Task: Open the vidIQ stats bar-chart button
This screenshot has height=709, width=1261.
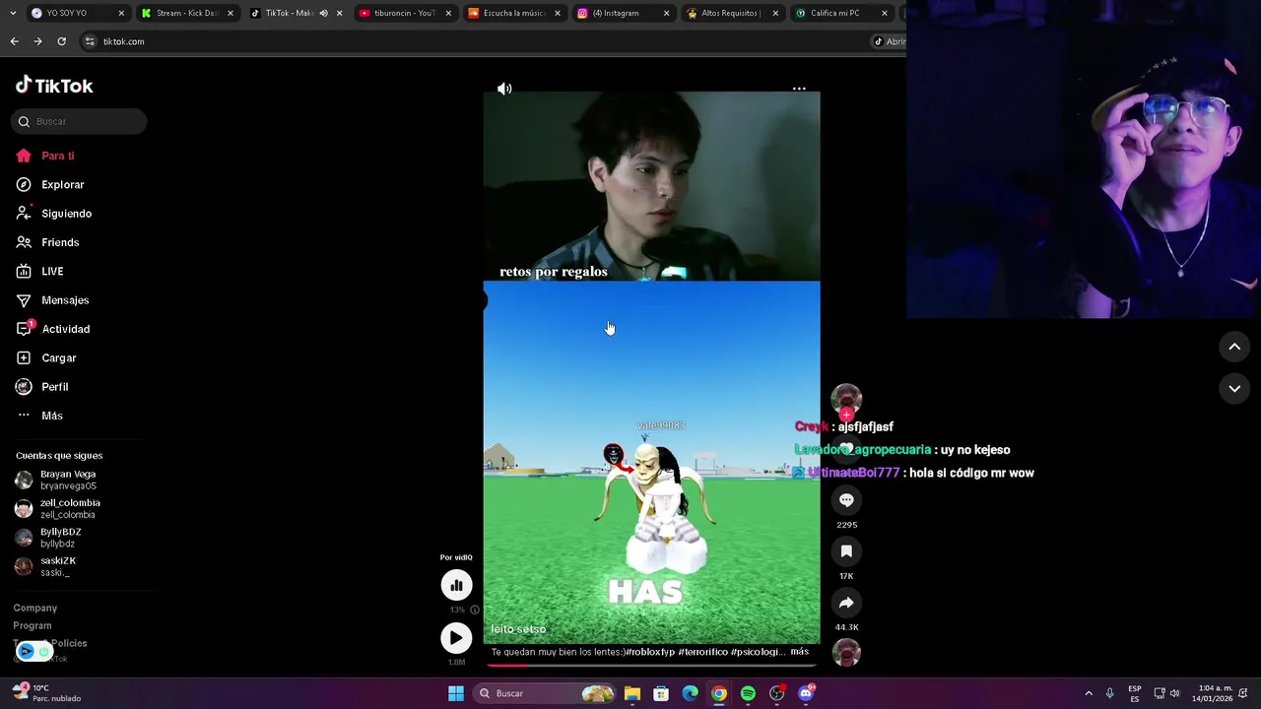Action: pos(456,585)
